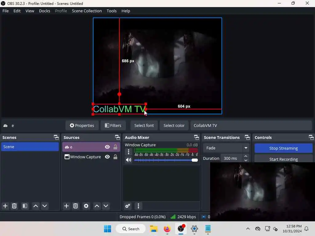Toggle visibility of Window Capture source
The width and height of the screenshot is (315, 236).
[107, 157]
